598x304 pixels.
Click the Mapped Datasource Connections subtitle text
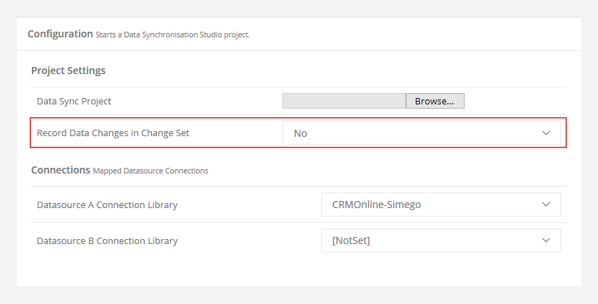click(150, 171)
